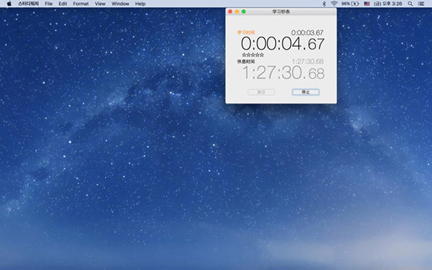Click the large 0:00:04.67 study timer

pos(283,44)
